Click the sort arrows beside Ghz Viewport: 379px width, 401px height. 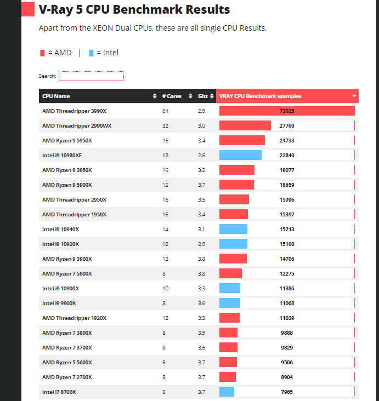point(212,96)
